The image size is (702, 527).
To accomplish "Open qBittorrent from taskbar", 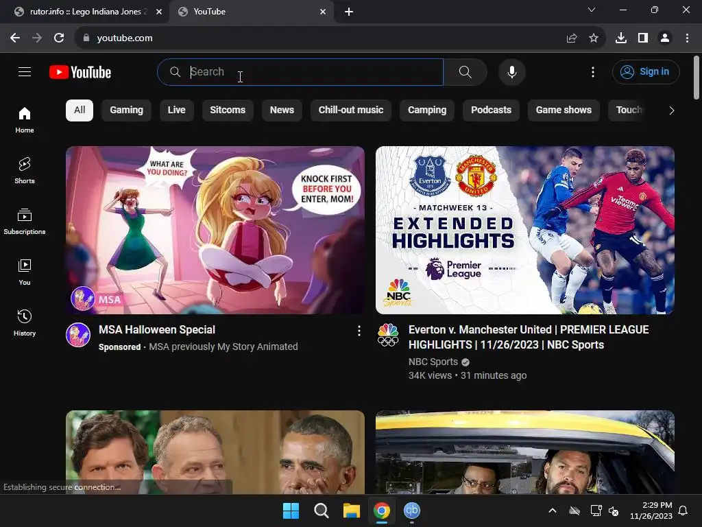I will 412,511.
